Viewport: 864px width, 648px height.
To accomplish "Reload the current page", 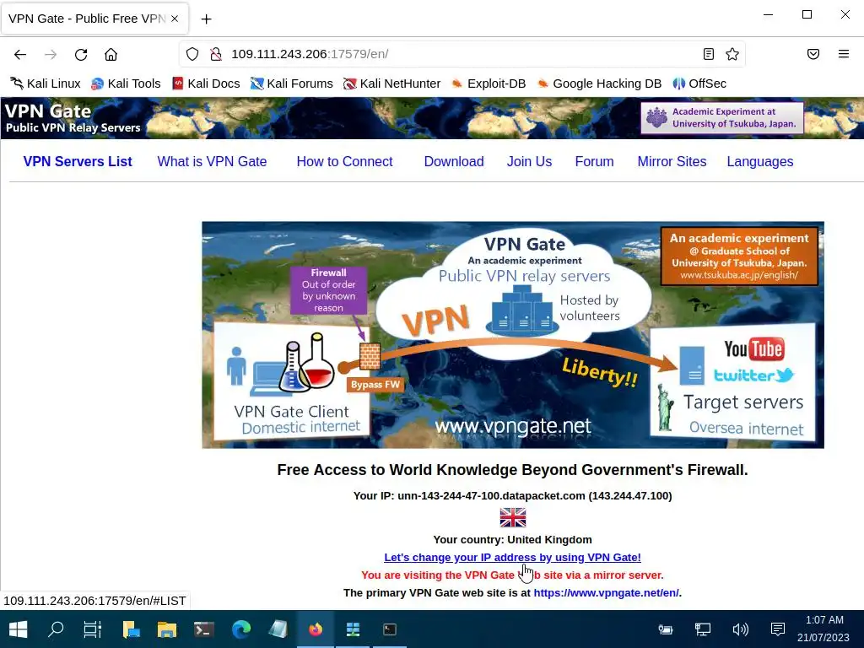I will tap(81, 54).
